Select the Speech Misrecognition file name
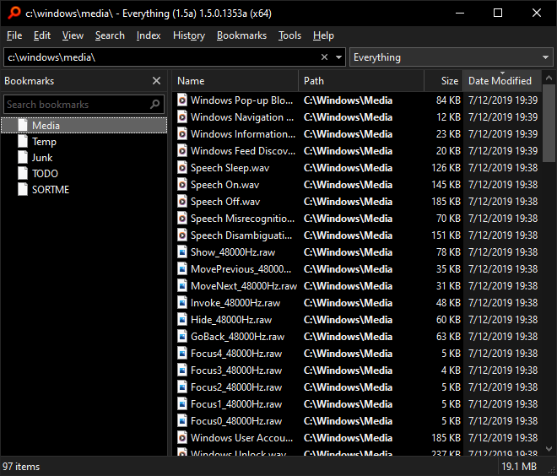This screenshot has height=476, width=557. pyautogui.click(x=242, y=219)
